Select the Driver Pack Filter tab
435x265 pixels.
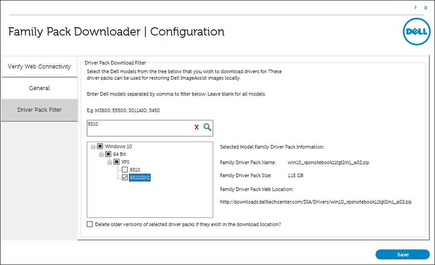click(39, 110)
